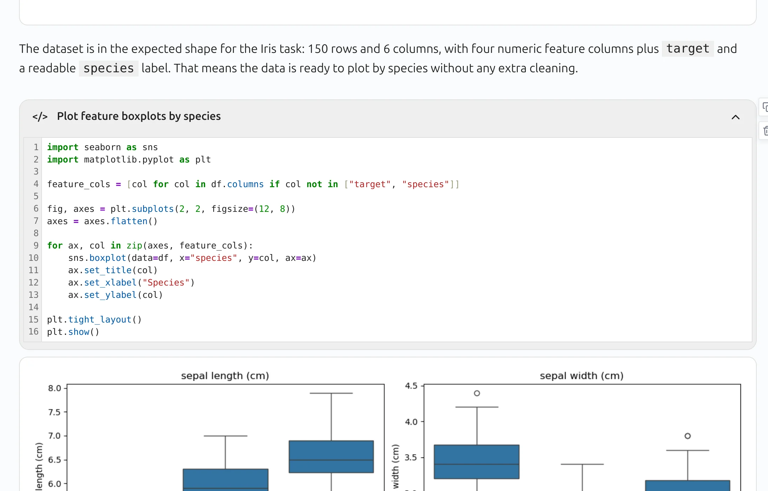
Task: Select the inline target code chip
Action: coord(687,49)
